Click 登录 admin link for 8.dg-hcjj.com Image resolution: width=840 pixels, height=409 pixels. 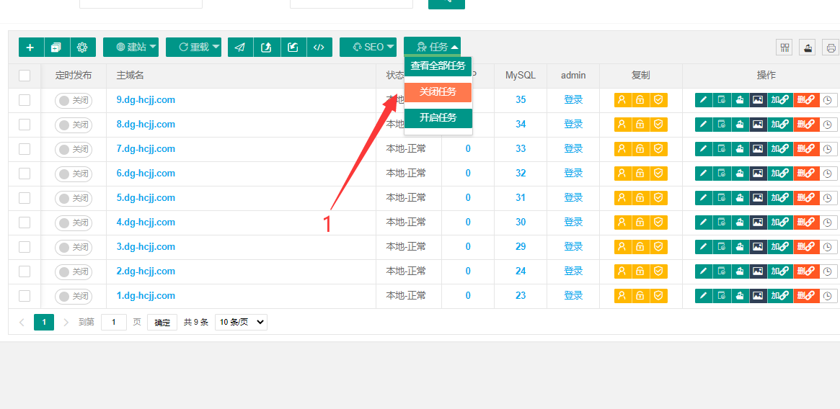click(x=573, y=124)
